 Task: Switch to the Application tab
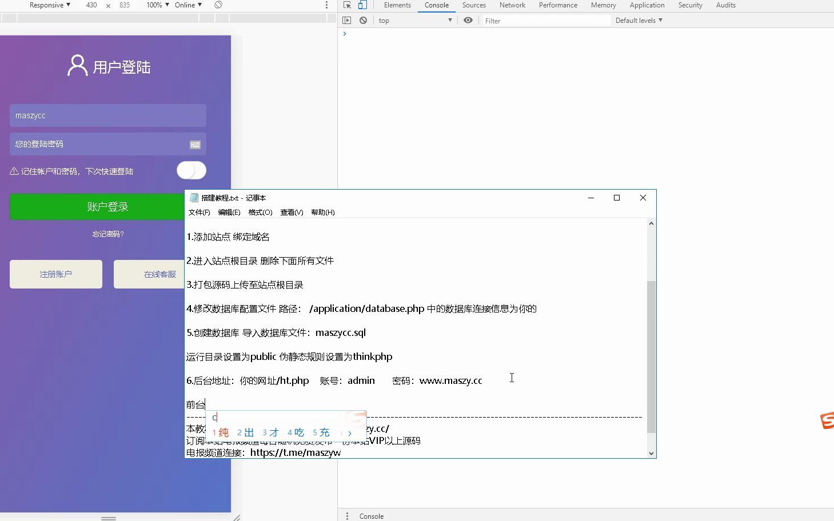tap(647, 5)
